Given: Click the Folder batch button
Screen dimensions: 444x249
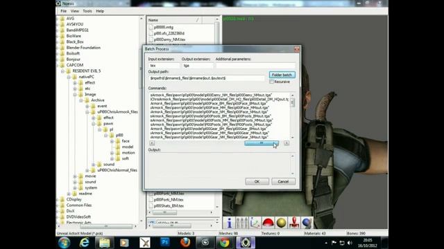Looking at the screenshot, I should (282, 75).
